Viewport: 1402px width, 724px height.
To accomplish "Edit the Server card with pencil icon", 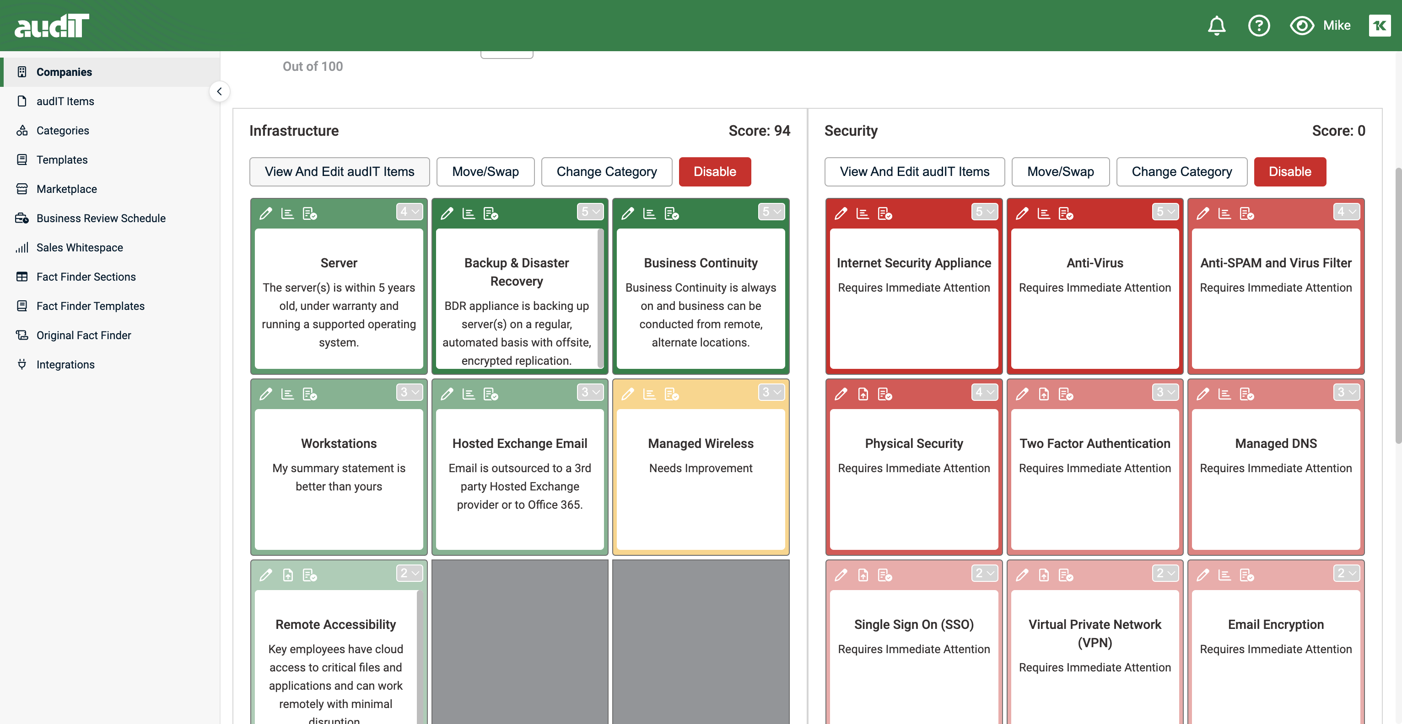I will click(265, 213).
